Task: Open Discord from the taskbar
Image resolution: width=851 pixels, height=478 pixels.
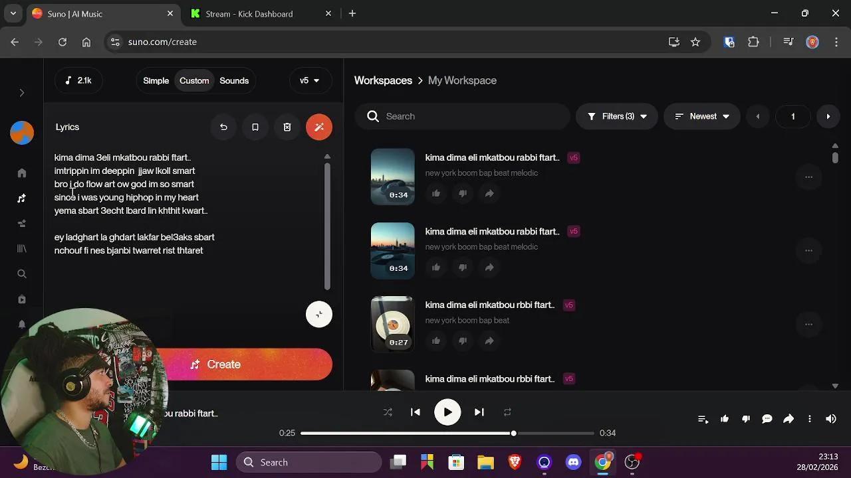Action: tap(574, 462)
